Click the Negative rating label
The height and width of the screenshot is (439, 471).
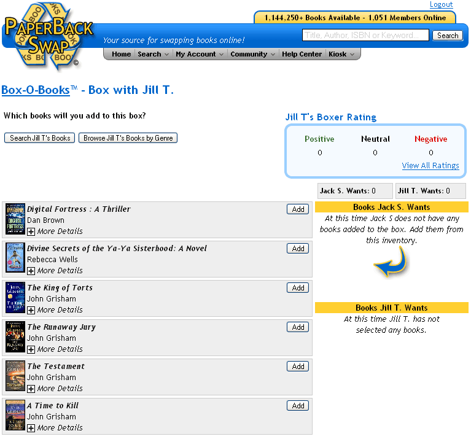point(430,139)
